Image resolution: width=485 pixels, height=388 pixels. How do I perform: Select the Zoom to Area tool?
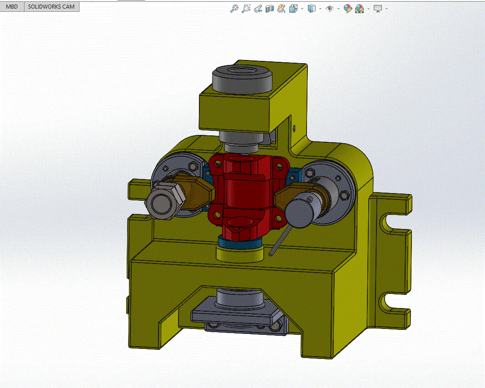246,9
